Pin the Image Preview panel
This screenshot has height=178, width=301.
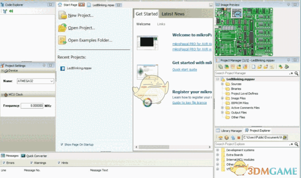(x=288, y=4)
